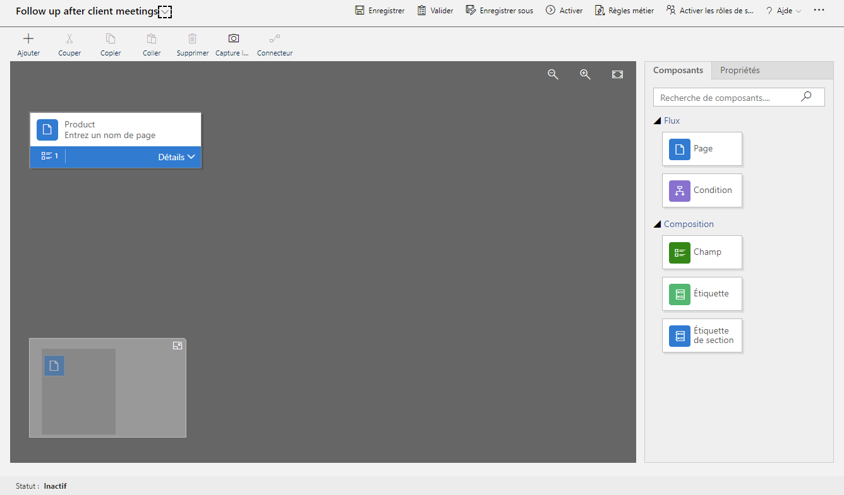Expand Détails on the Product page
Screen dimensions: 844x495
click(x=176, y=157)
